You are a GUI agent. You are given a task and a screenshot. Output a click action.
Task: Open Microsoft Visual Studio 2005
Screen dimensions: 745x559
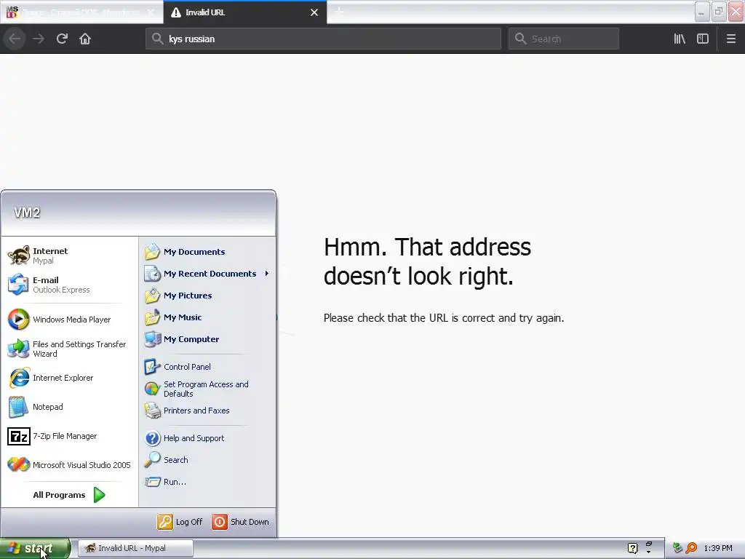[x=69, y=465]
